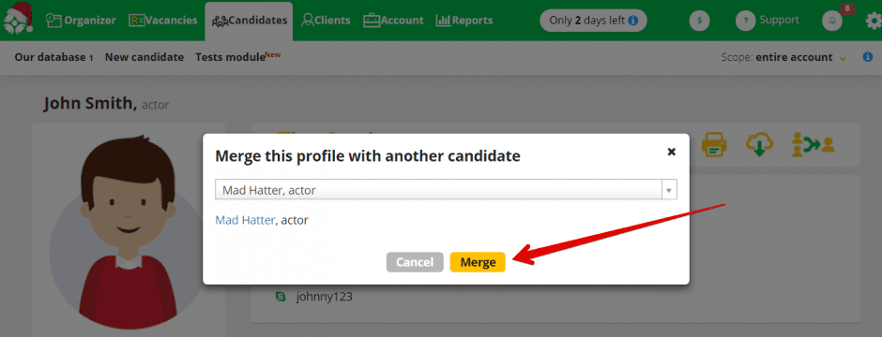
Task: Open the settings gear icon
Action: [x=874, y=21]
